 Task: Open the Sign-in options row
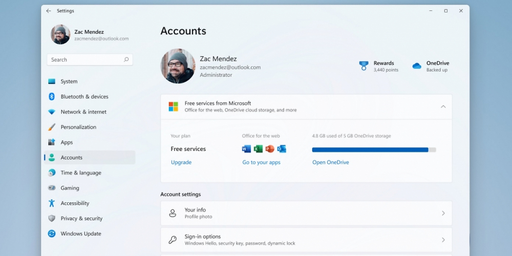point(306,240)
